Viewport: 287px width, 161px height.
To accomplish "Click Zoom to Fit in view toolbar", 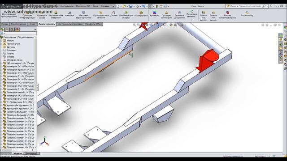I will coord(135,25).
